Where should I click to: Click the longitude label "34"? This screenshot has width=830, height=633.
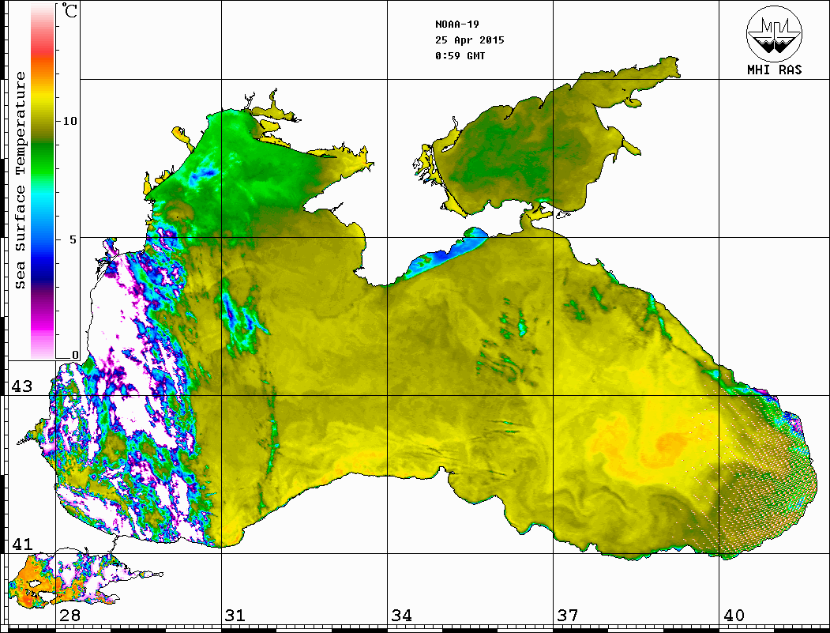(402, 615)
